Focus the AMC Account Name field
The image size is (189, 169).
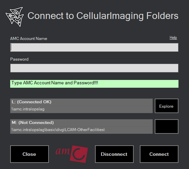[x=94, y=47]
